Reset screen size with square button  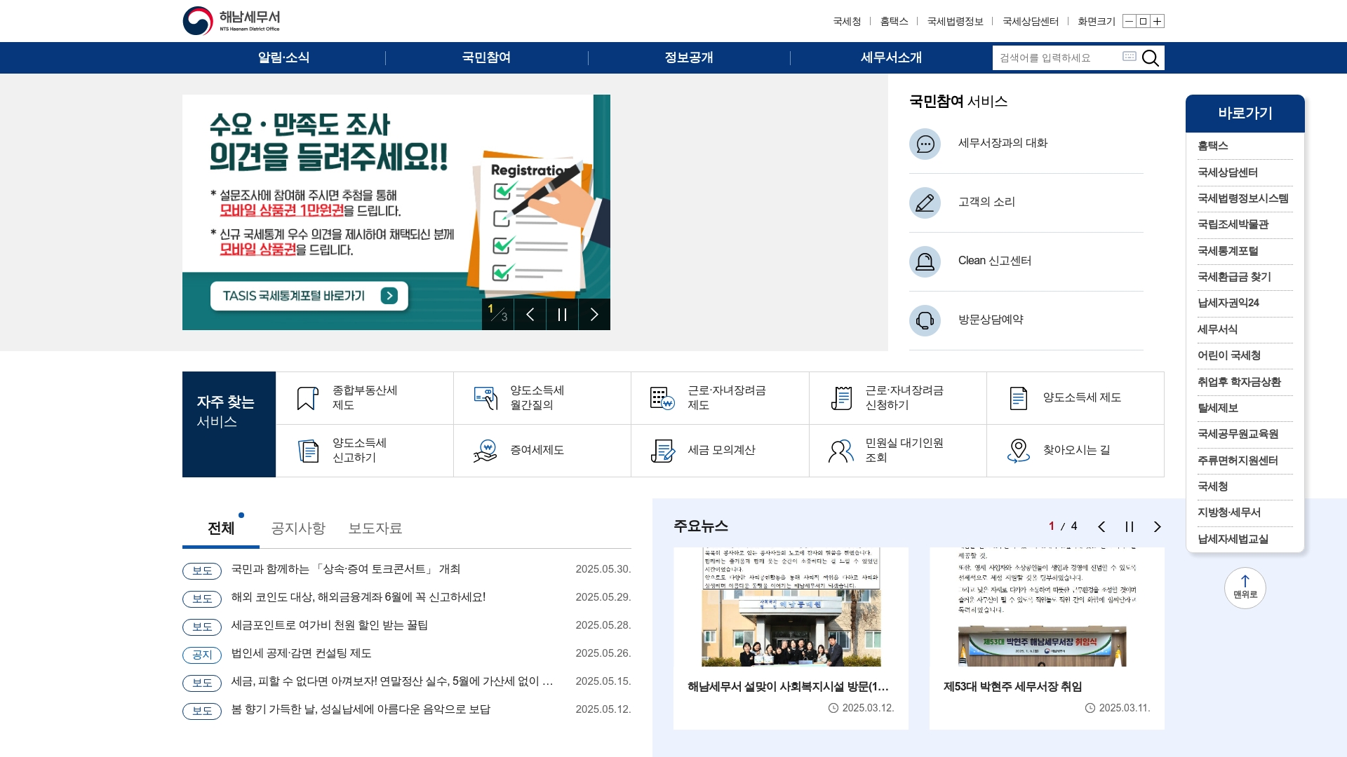point(1143,21)
